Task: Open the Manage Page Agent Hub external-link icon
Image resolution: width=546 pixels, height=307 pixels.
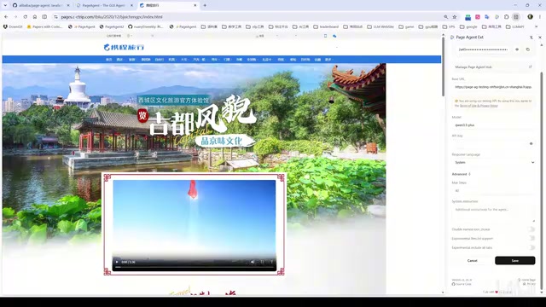Action: [x=531, y=67]
